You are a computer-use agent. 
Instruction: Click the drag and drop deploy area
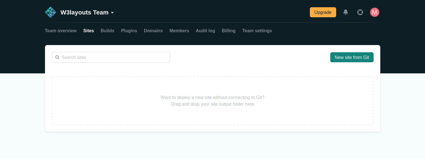click(x=213, y=101)
